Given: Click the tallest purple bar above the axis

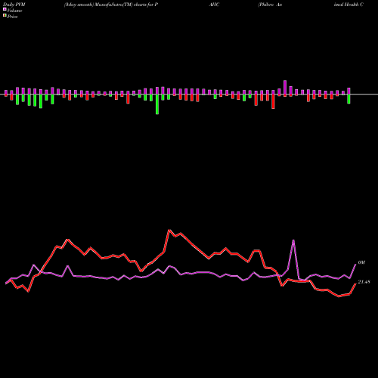Looking at the screenshot, I should tap(285, 88).
